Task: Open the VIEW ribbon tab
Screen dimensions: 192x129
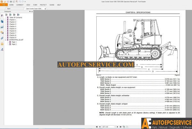Action: pyautogui.click(x=28, y=5)
